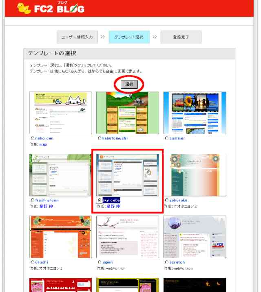This screenshot has width=261, height=292.
Task: Click the 登録完了 step tab
Action: click(x=181, y=37)
